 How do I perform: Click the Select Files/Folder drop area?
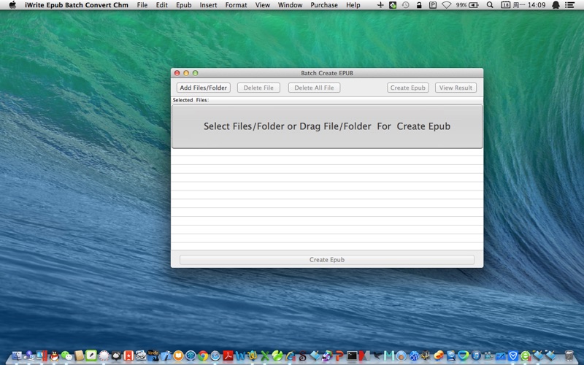coord(327,126)
